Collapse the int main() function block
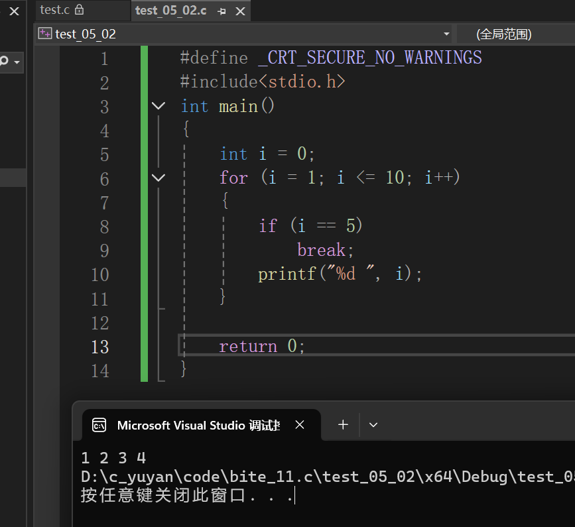 [x=158, y=106]
